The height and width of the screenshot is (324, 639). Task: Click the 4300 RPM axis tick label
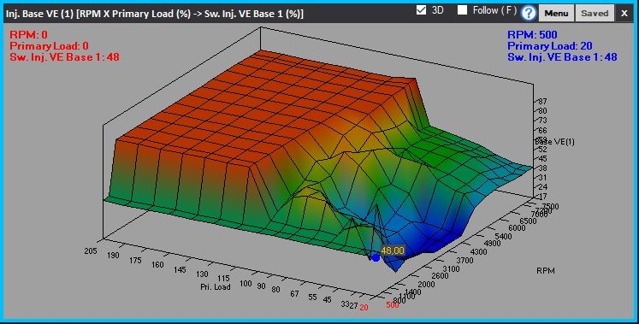[478, 252]
